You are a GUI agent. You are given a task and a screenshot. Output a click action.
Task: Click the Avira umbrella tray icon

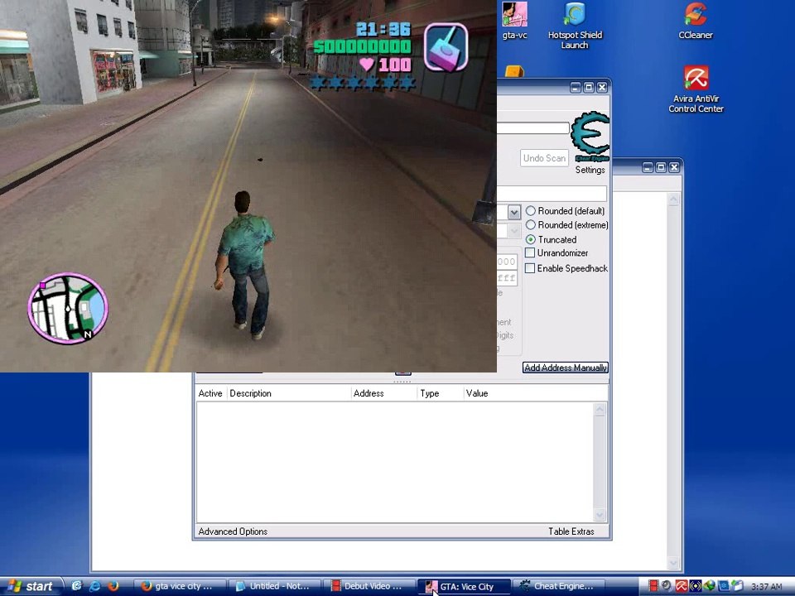click(681, 586)
